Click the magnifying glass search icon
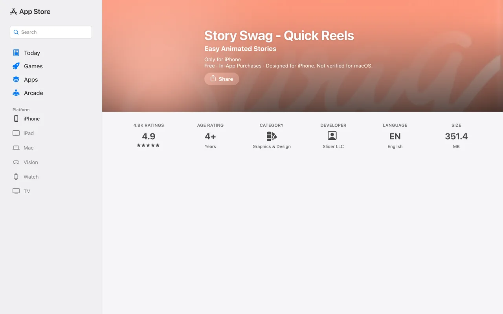 pyautogui.click(x=16, y=32)
